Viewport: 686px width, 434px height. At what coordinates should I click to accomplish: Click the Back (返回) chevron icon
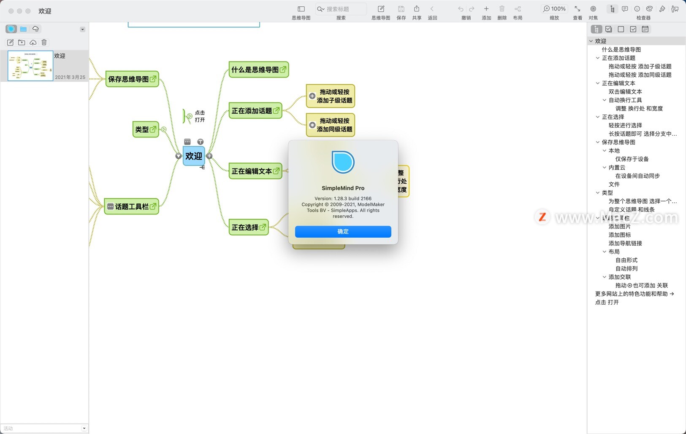(432, 9)
